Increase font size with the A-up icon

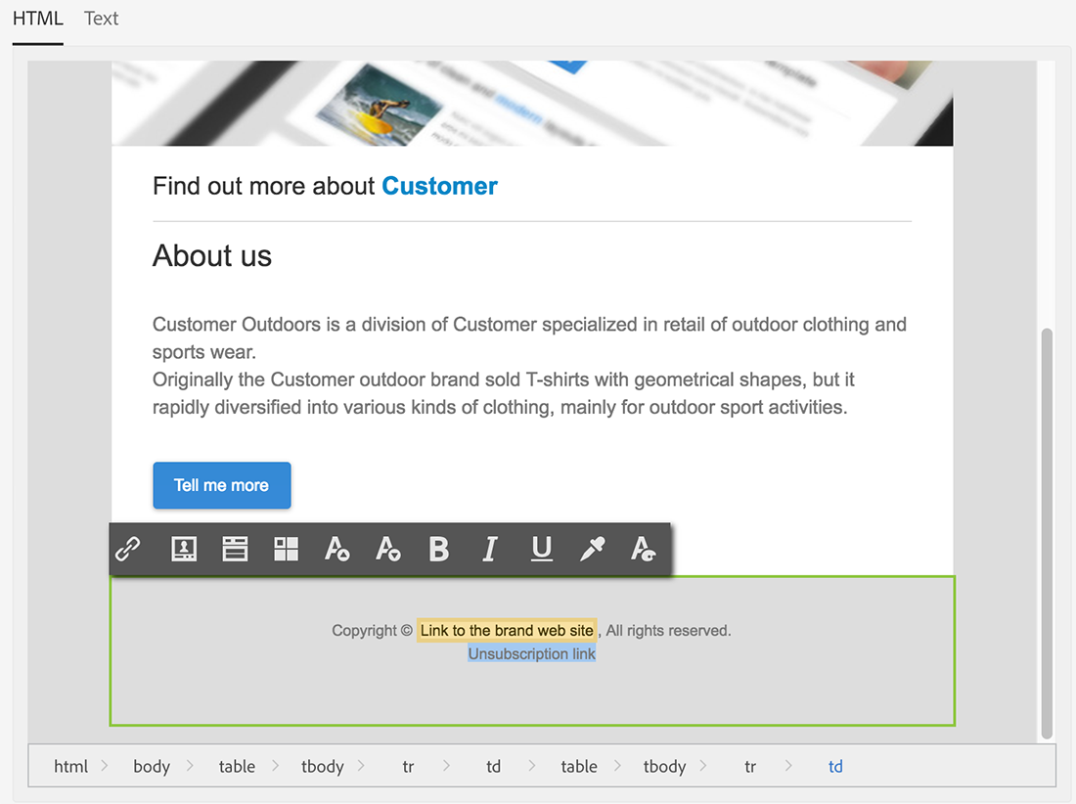click(x=336, y=549)
